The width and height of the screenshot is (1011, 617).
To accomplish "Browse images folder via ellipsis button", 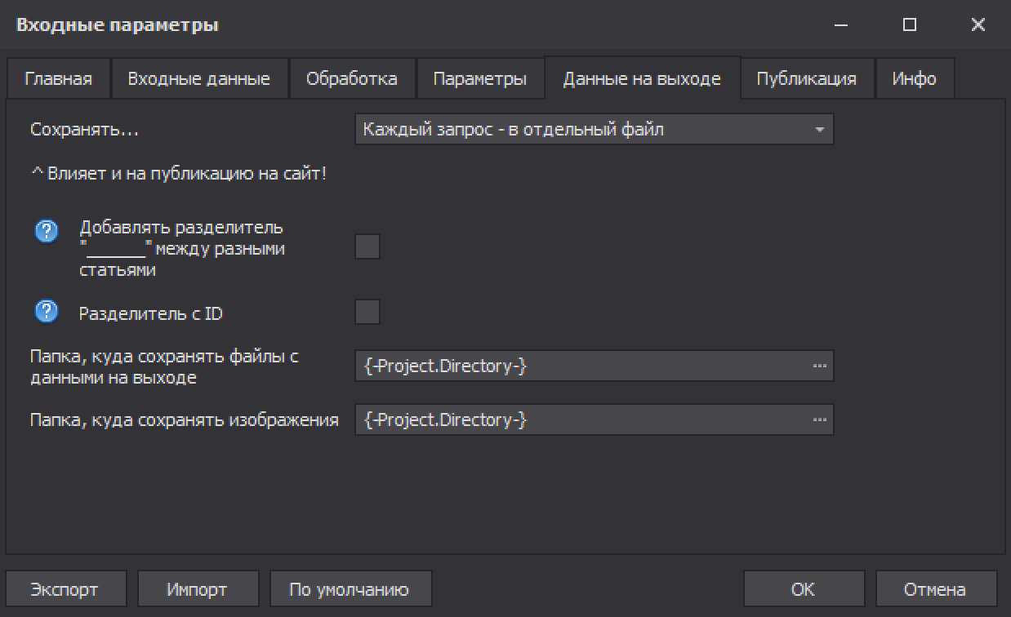I will click(820, 420).
